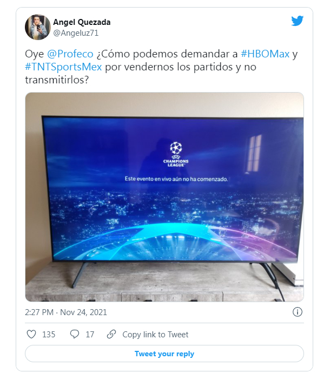Viewport: 330px width, 379px height.
Task: Open the @Profeco mention
Action: (70, 54)
